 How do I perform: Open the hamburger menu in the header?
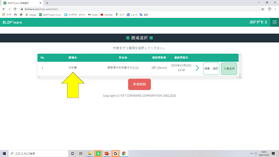coord(275,22)
